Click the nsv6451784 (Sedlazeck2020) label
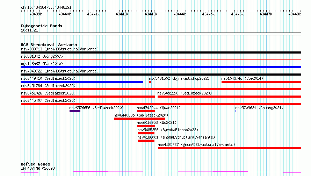This screenshot has height=176, width=311. [48, 86]
